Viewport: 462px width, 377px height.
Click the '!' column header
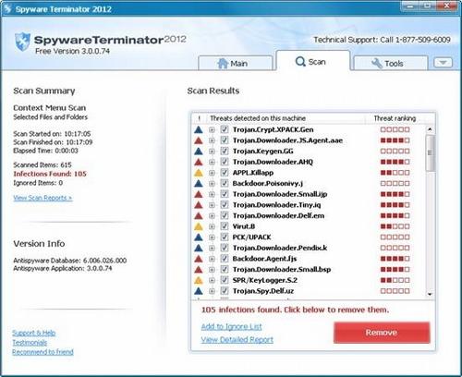(200, 118)
